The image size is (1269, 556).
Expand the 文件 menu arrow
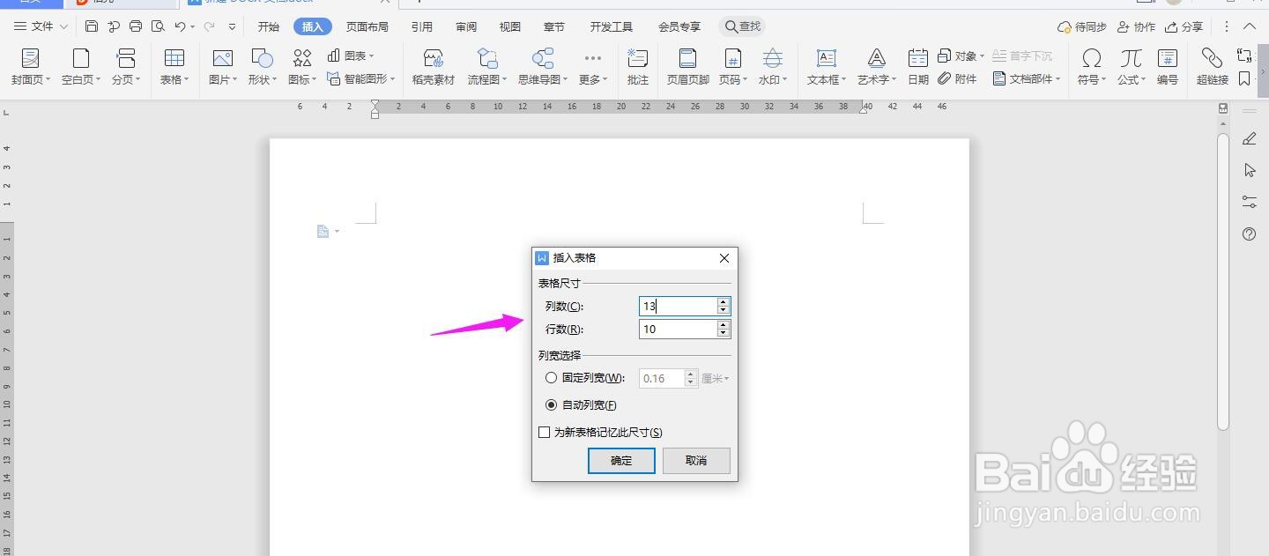coord(63,27)
